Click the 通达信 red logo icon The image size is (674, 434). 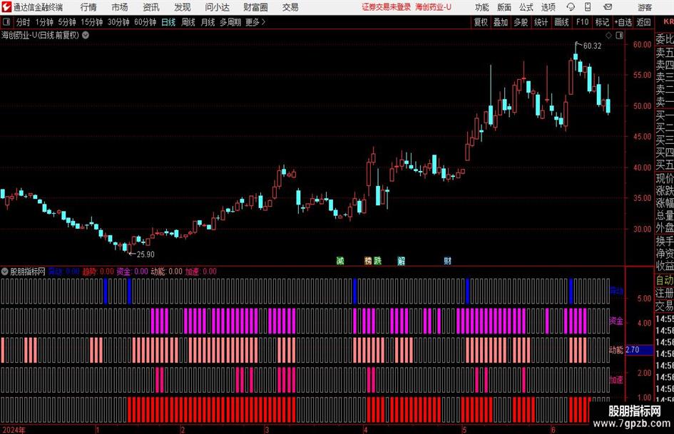[x=6, y=7]
